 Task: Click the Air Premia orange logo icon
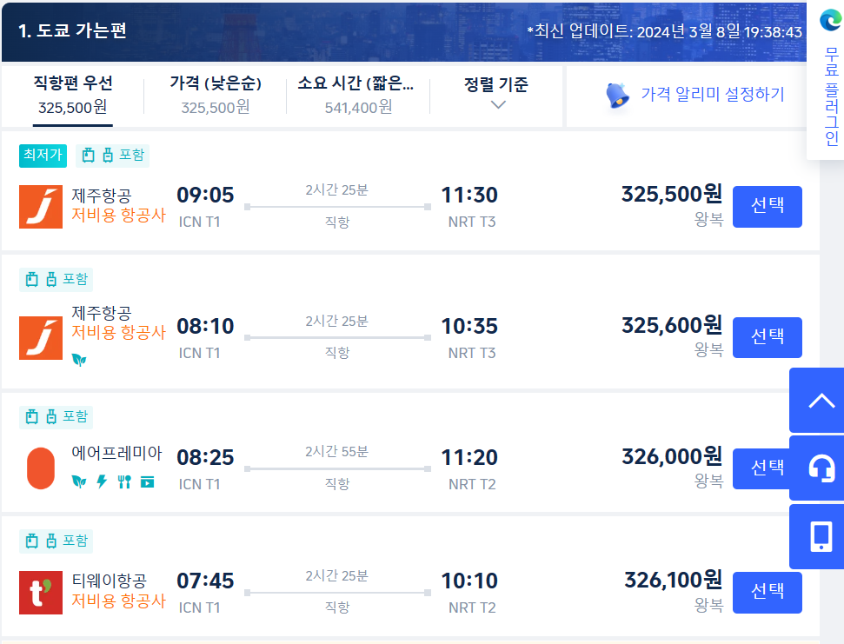tap(40, 468)
